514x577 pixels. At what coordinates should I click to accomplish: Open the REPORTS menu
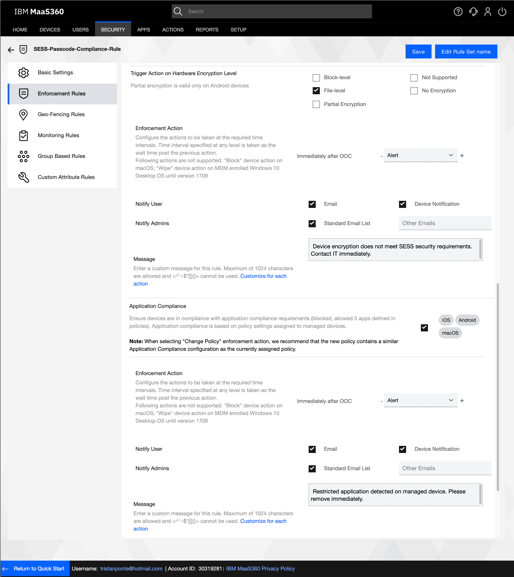[207, 30]
